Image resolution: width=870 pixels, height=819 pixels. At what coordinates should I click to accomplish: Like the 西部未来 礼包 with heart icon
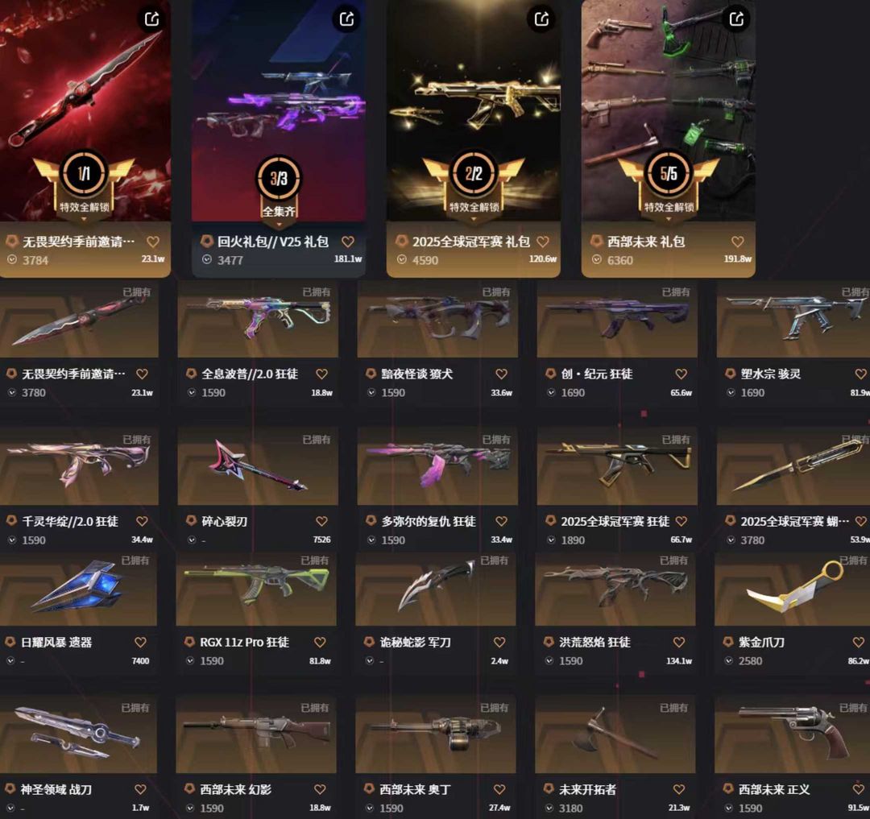(737, 242)
